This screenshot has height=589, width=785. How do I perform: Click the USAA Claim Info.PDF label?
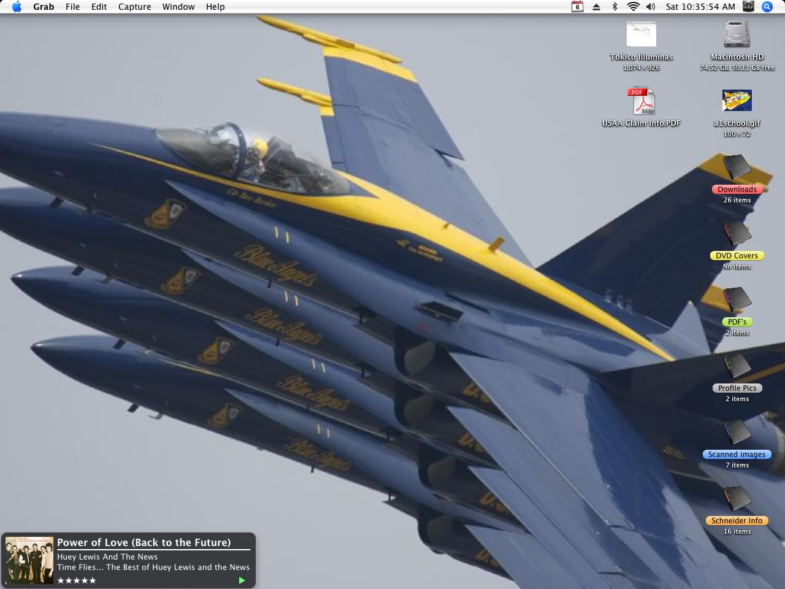click(x=641, y=123)
